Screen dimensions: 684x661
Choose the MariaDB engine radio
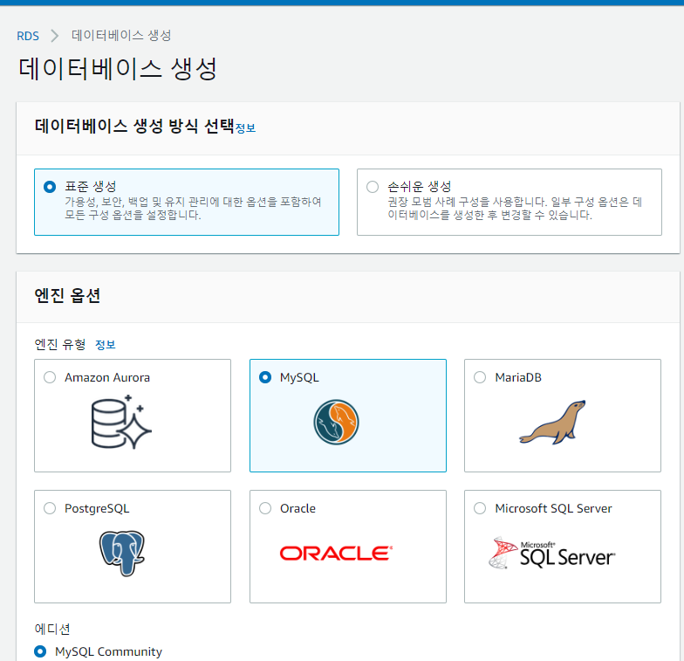point(480,377)
